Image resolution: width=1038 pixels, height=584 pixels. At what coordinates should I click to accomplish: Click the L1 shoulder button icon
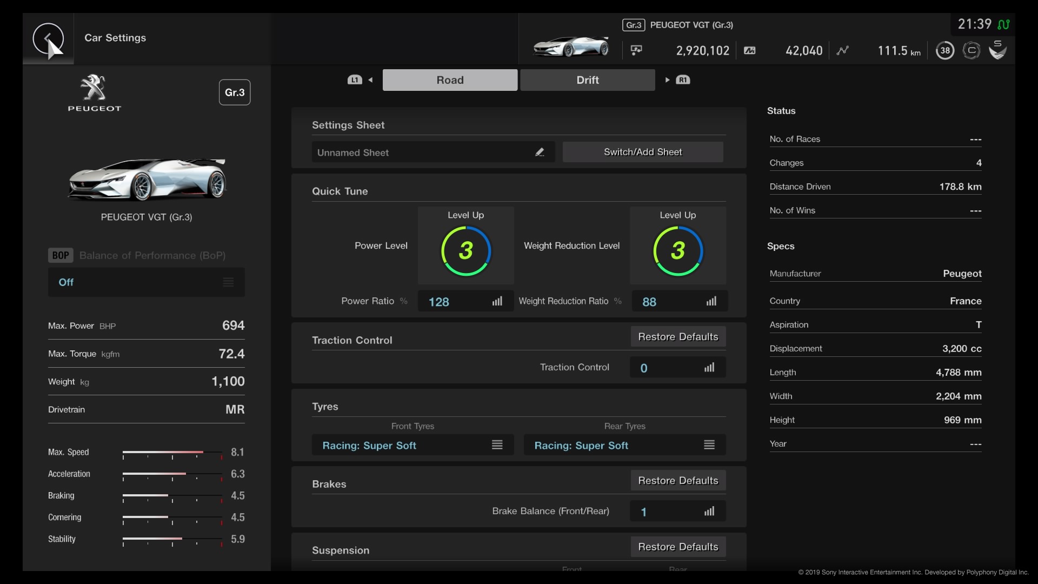coord(355,80)
